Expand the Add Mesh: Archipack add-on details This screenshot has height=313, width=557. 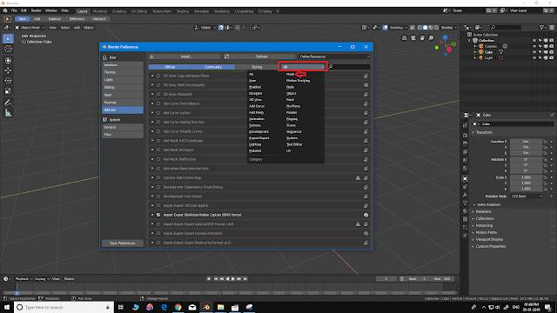[x=152, y=150]
